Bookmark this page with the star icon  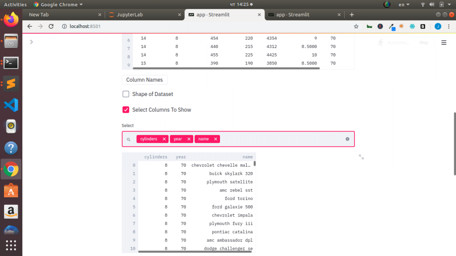pos(356,27)
